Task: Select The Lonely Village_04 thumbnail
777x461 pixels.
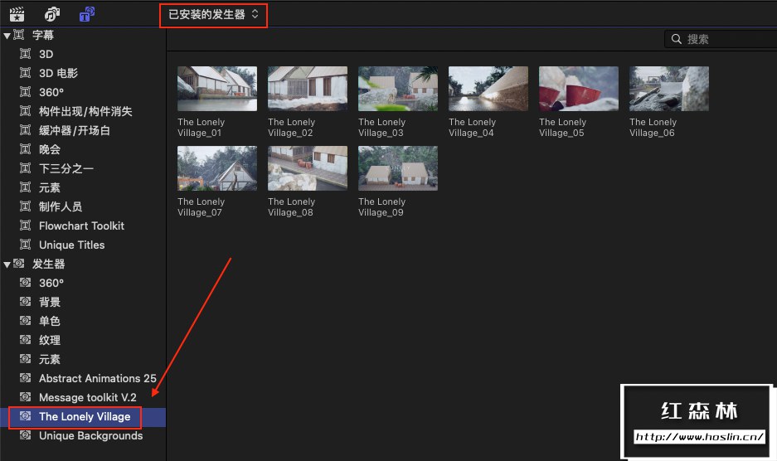Action: coord(488,89)
